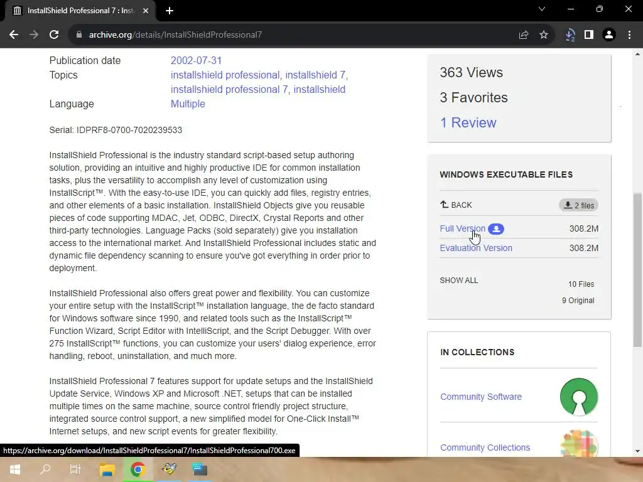Open the 'installshield professional 7' topic link
643x482 pixels.
point(229,89)
